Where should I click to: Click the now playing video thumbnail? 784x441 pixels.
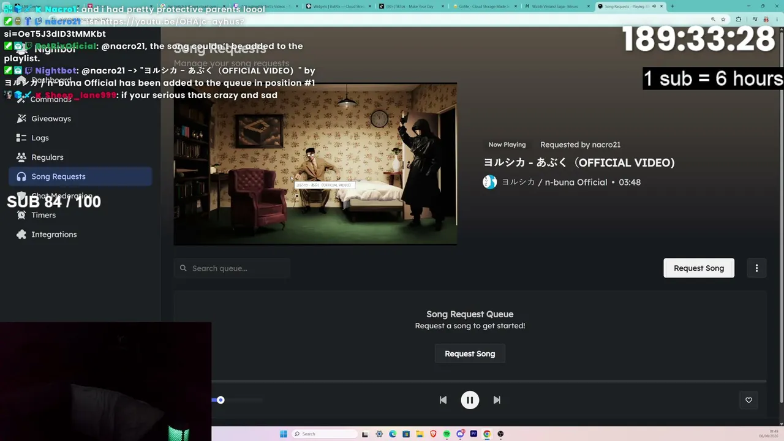tap(315, 164)
